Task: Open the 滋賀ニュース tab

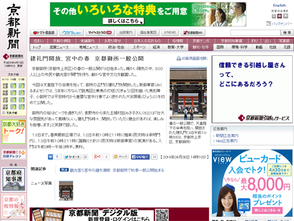Action: (x=59, y=47)
